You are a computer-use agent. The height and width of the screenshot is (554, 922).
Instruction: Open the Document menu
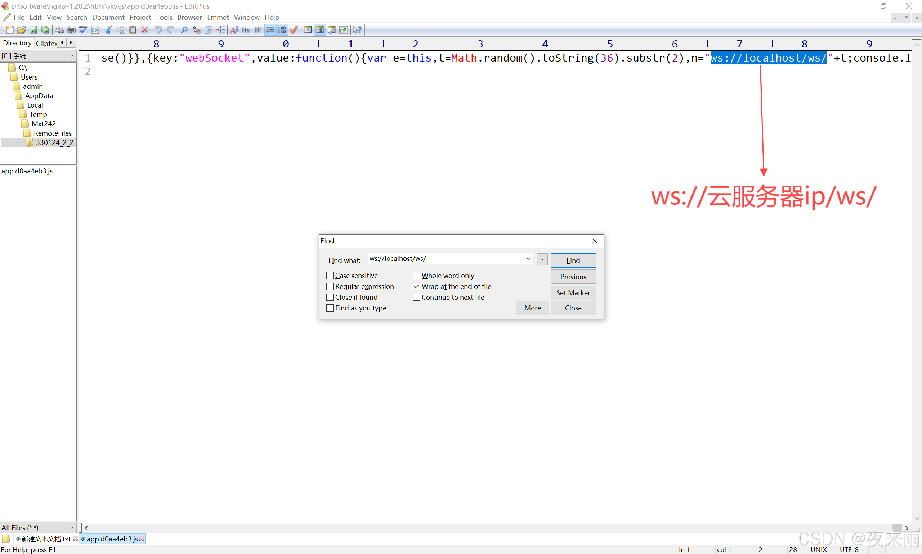(x=108, y=17)
